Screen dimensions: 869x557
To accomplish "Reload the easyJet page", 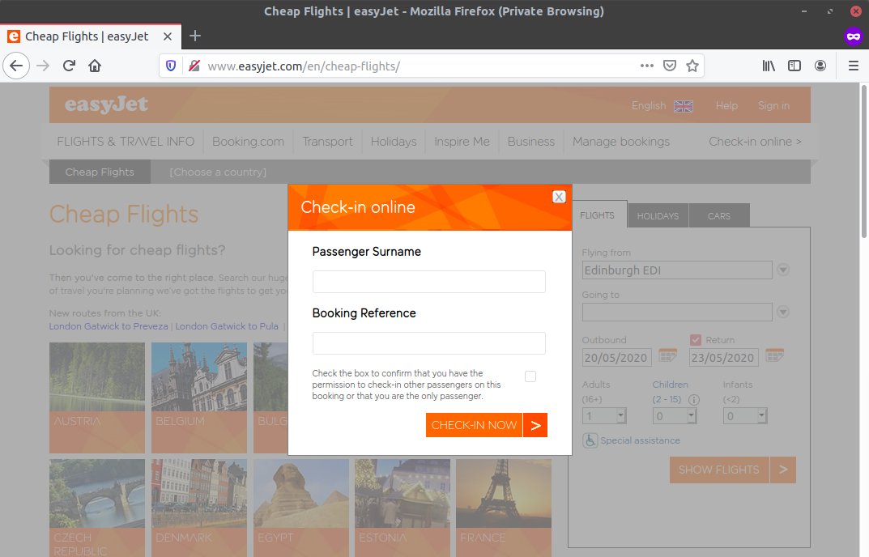I will [x=69, y=66].
